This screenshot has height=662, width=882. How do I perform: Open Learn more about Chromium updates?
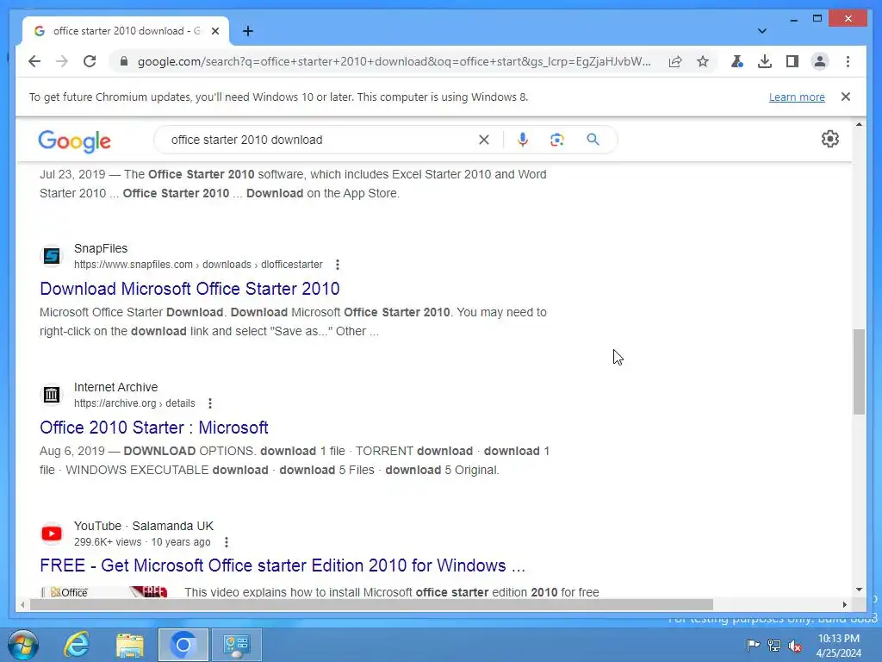point(797,97)
